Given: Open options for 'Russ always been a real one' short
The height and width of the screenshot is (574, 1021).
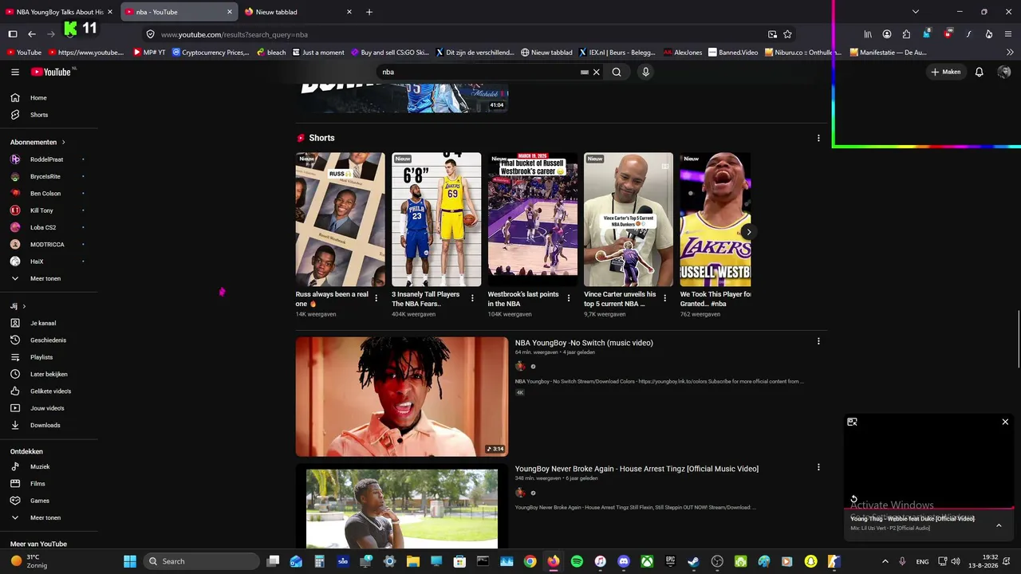Looking at the screenshot, I should click(x=376, y=298).
